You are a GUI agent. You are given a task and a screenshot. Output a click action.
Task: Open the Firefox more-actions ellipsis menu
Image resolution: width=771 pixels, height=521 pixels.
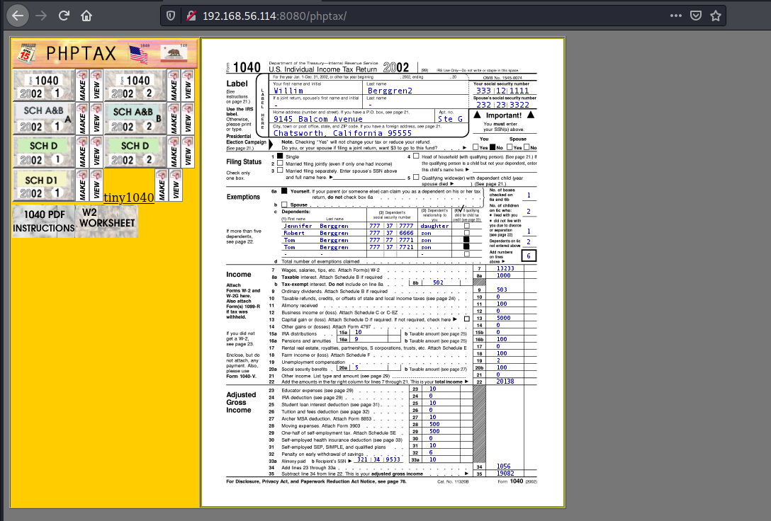675,15
